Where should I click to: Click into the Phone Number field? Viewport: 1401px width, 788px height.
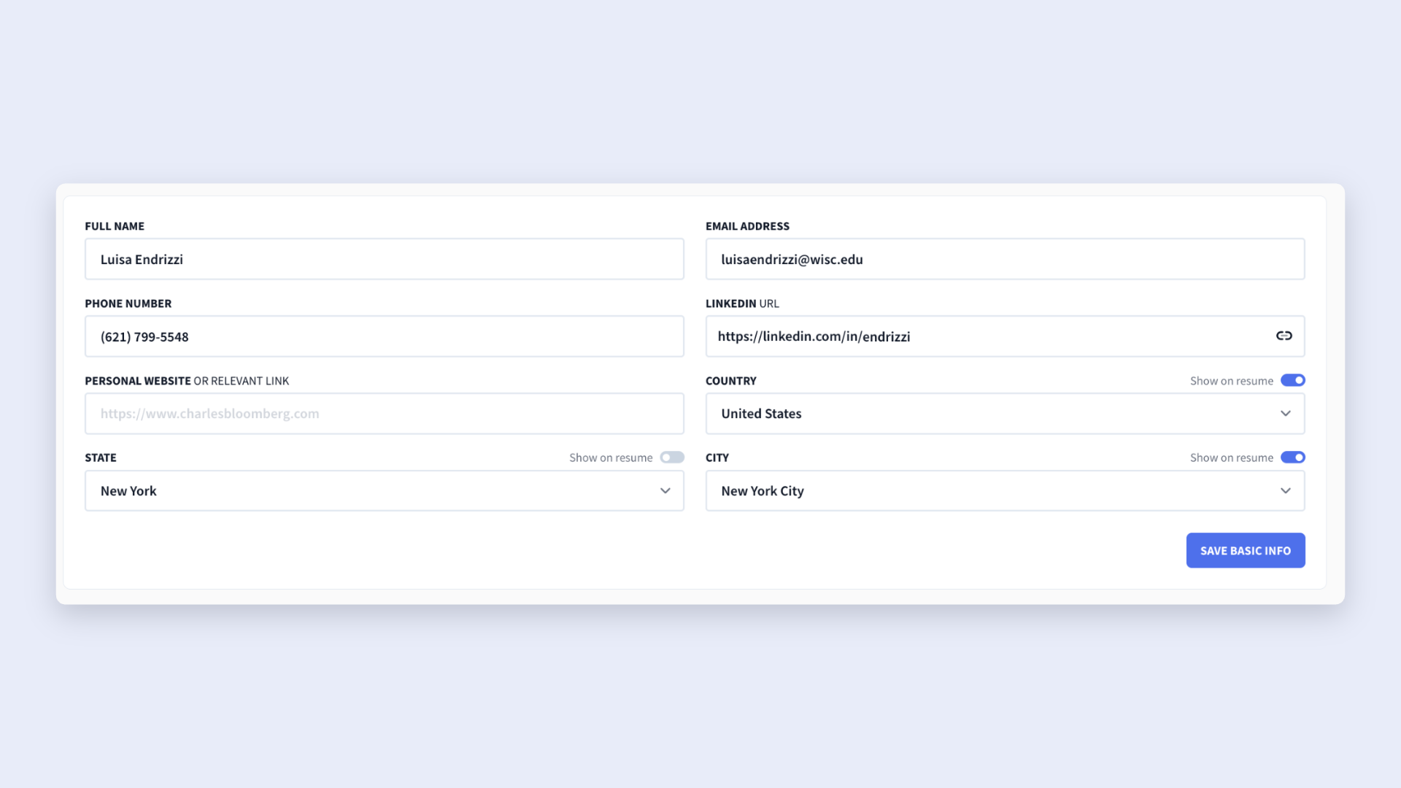[x=385, y=336]
